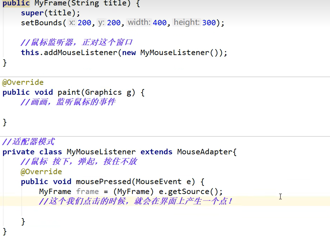Image resolution: width=330 pixels, height=243 pixels.
Task: Click the setBounds method call
Action: (x=41, y=23)
